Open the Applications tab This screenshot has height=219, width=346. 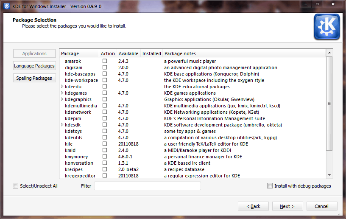pyautogui.click(x=34, y=53)
